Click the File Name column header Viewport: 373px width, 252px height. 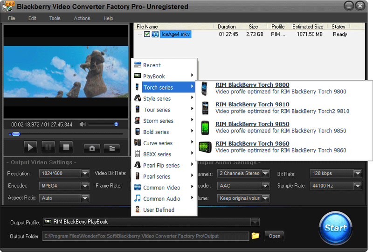pyautogui.click(x=173, y=27)
